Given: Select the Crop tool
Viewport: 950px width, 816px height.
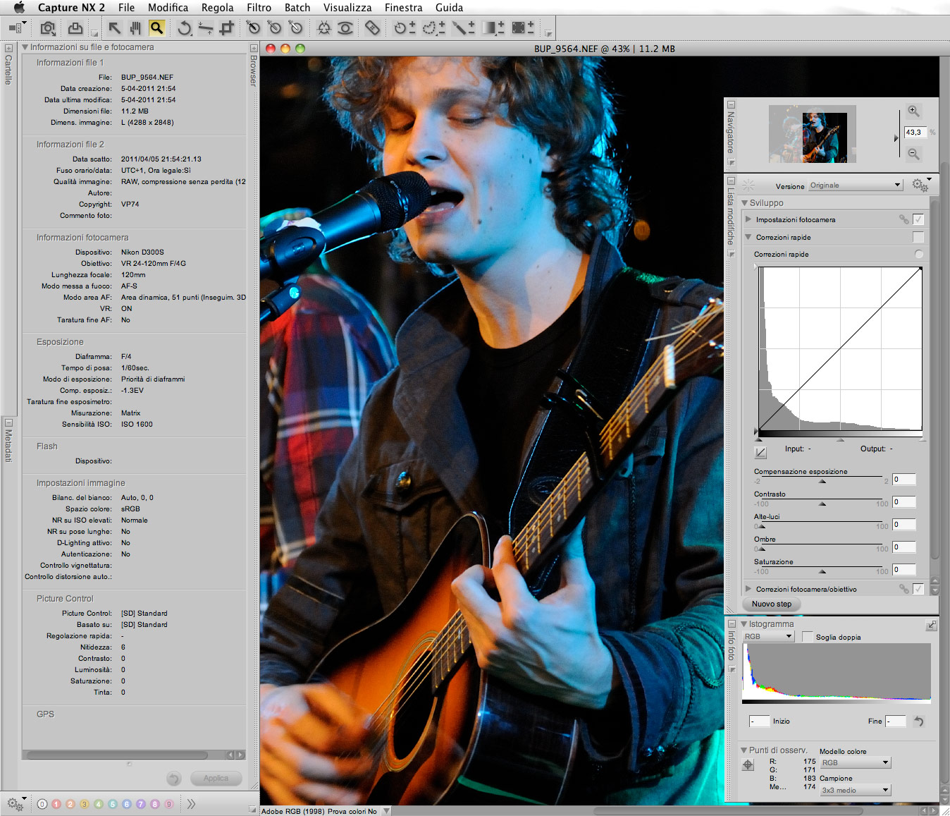Looking at the screenshot, I should [x=226, y=28].
